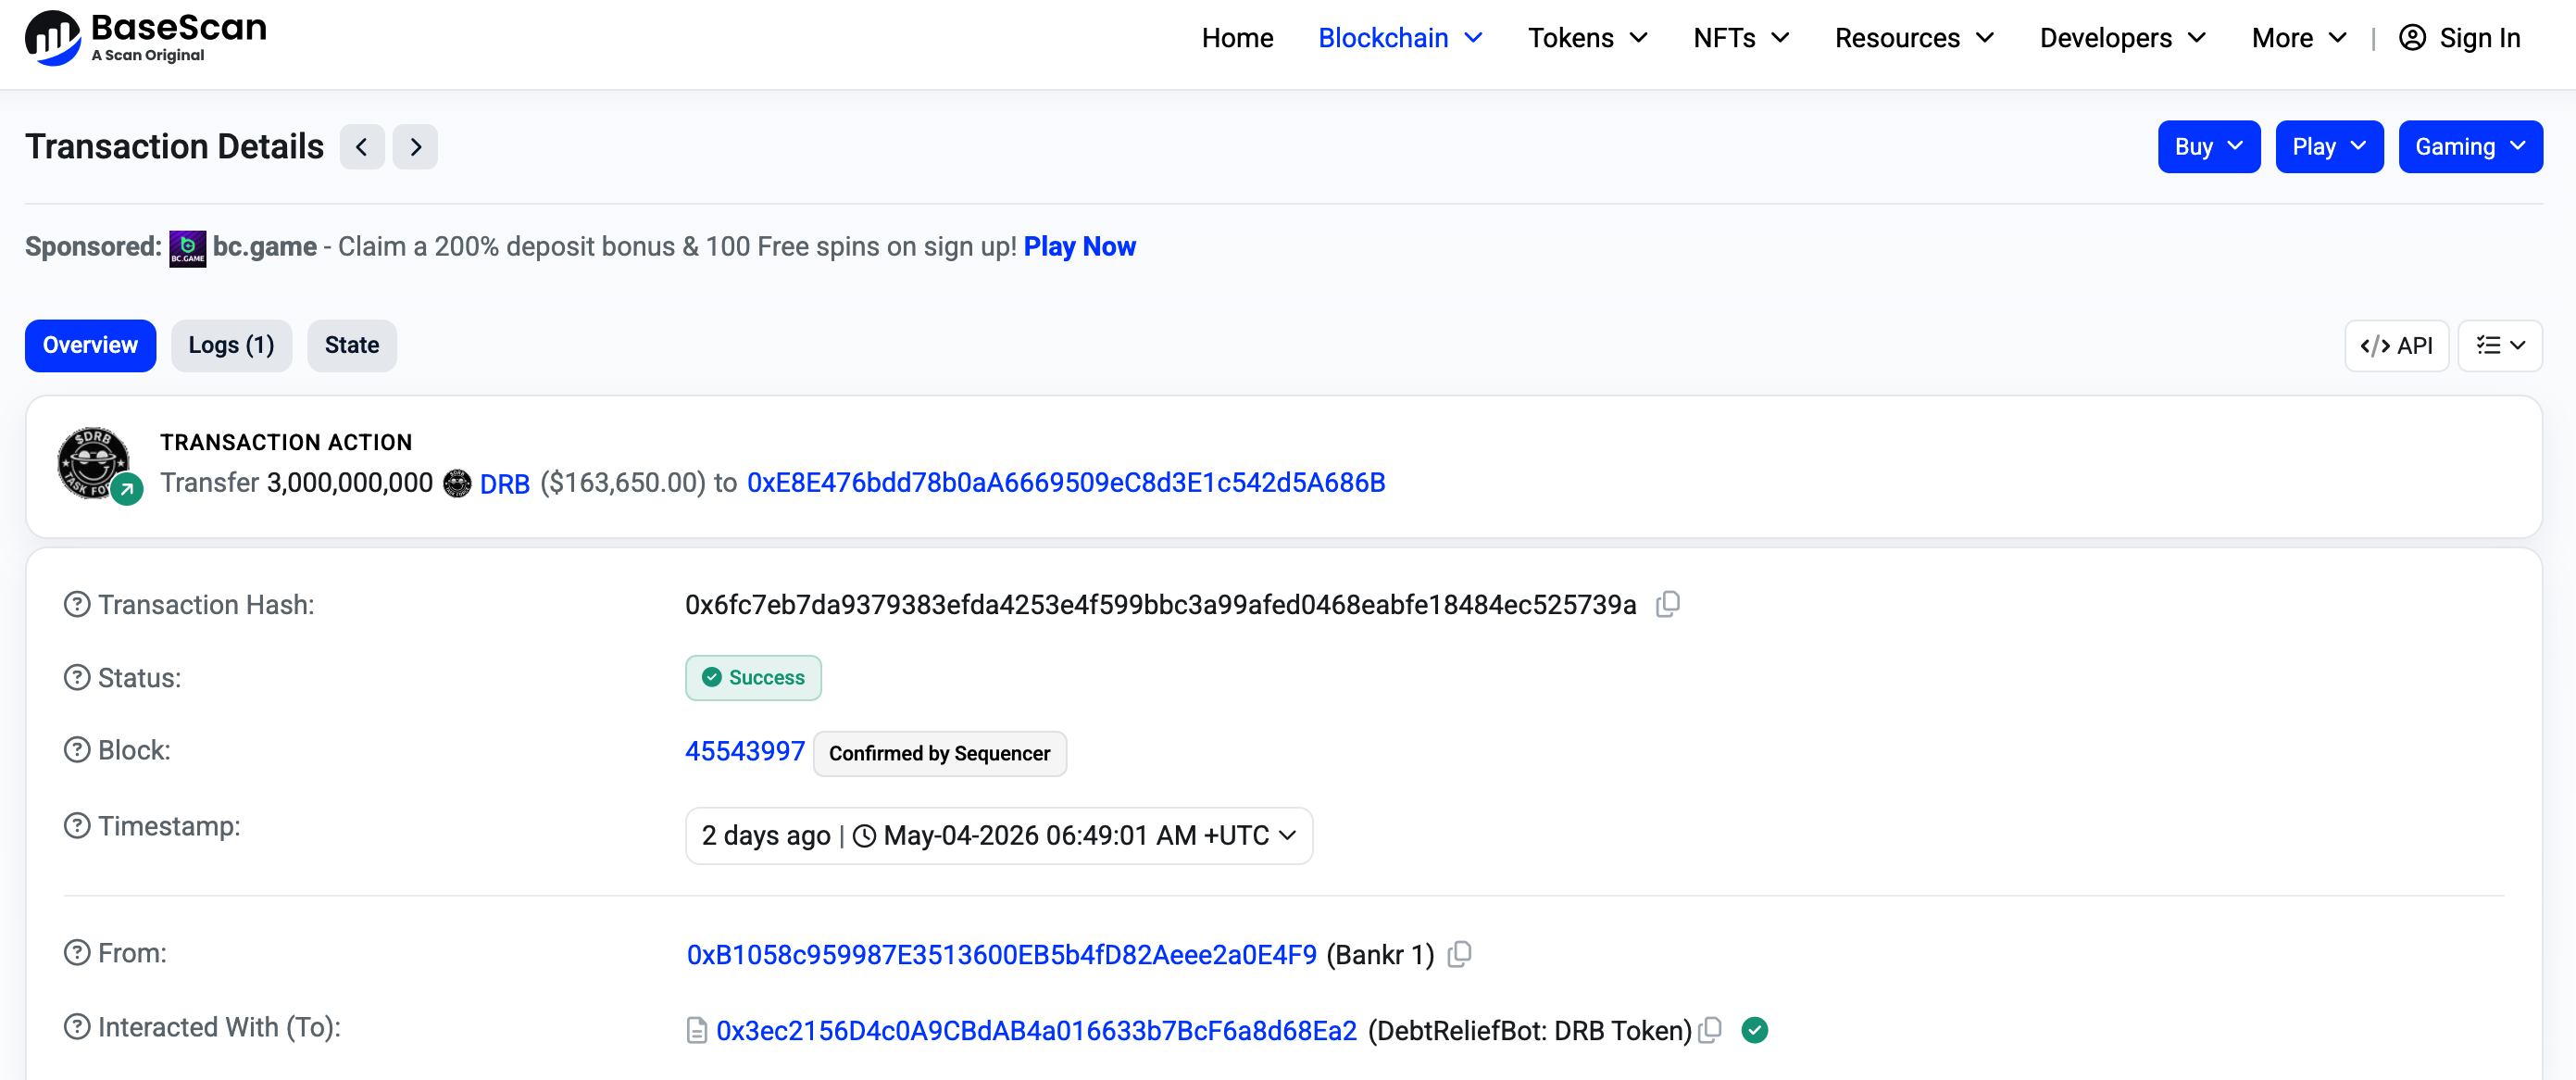Switch to the State tab

352,345
